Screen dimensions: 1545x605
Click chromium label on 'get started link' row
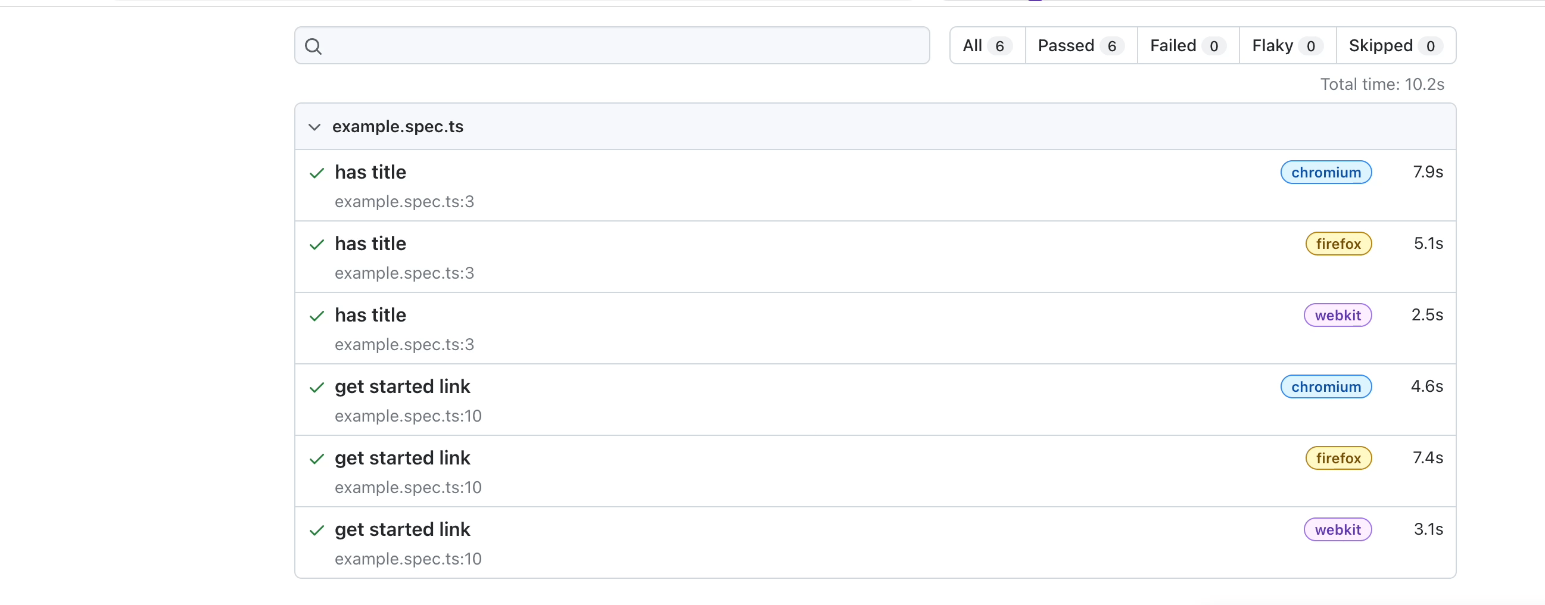point(1325,386)
